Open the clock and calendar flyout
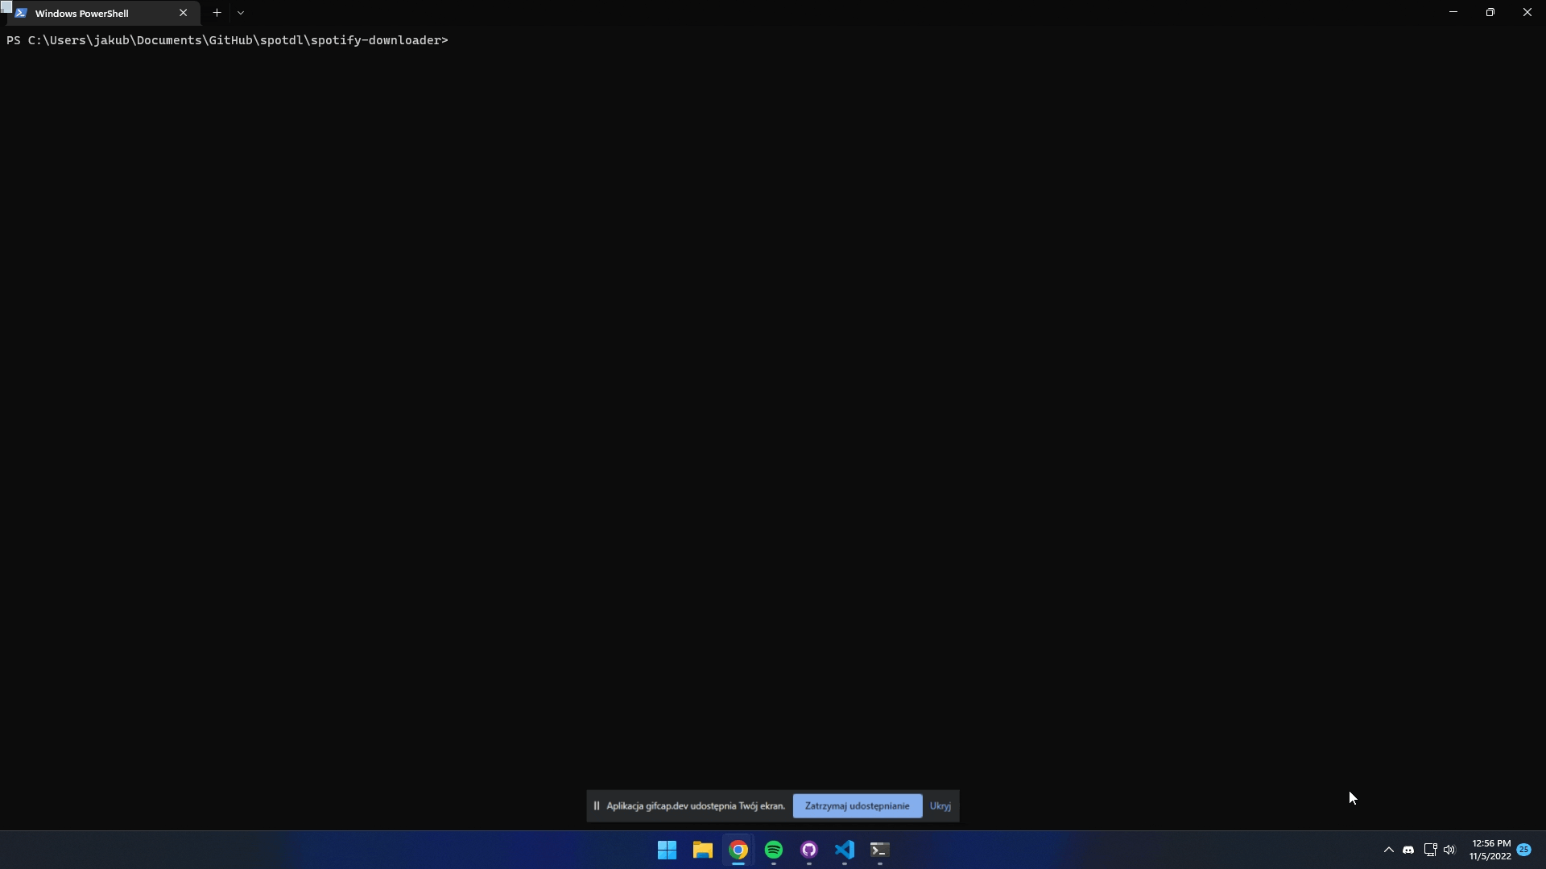1546x869 pixels. point(1490,850)
